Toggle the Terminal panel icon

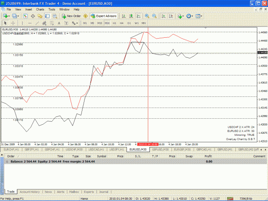pyautogui.click(x=47, y=16)
